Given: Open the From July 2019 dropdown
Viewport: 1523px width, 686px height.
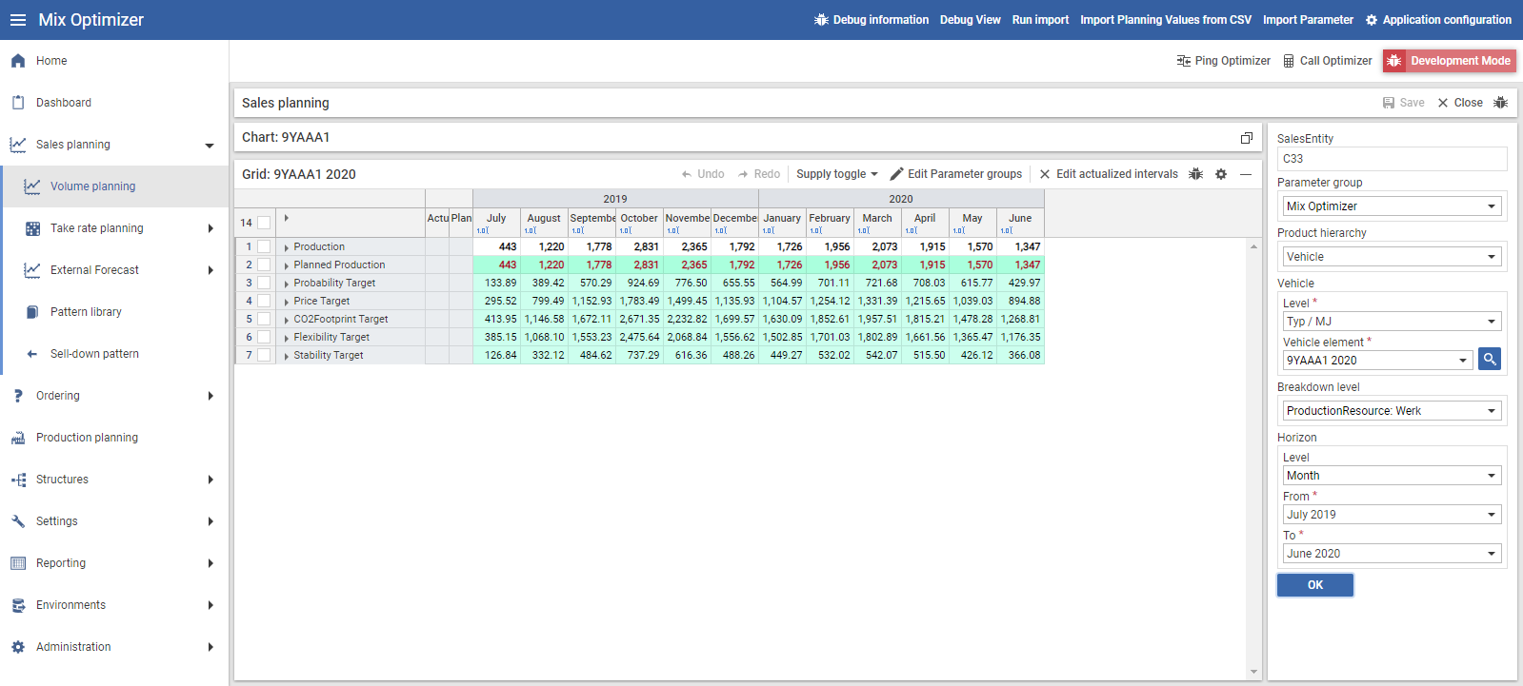Looking at the screenshot, I should click(x=1392, y=514).
